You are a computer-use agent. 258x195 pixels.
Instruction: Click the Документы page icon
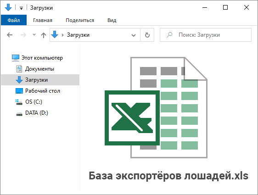19,69
